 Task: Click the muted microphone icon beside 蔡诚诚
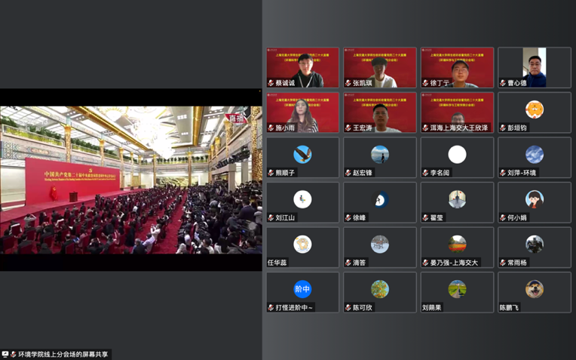tap(271, 83)
